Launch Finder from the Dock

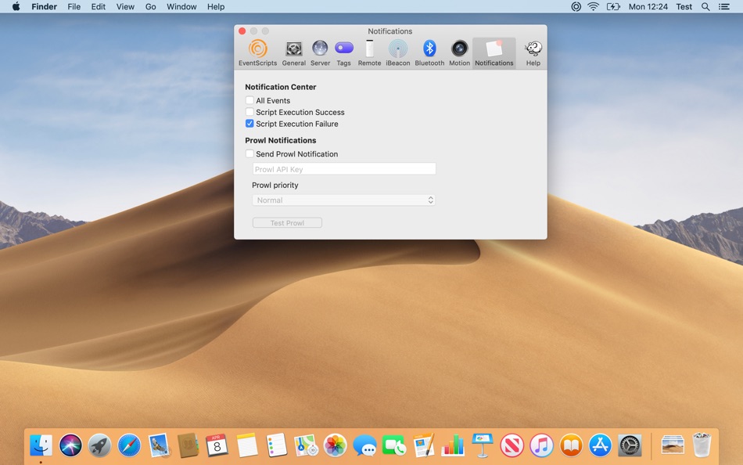[41, 445]
